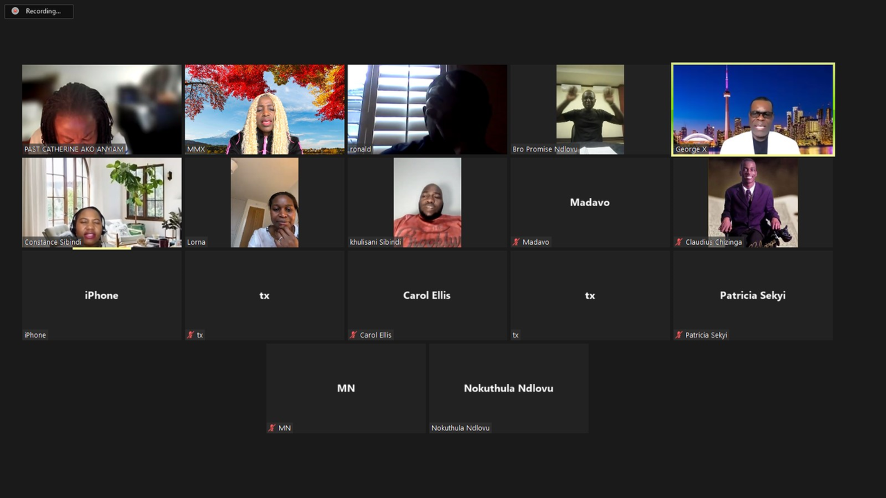Click Patricia Sekyi's muted microphone icon

point(679,335)
